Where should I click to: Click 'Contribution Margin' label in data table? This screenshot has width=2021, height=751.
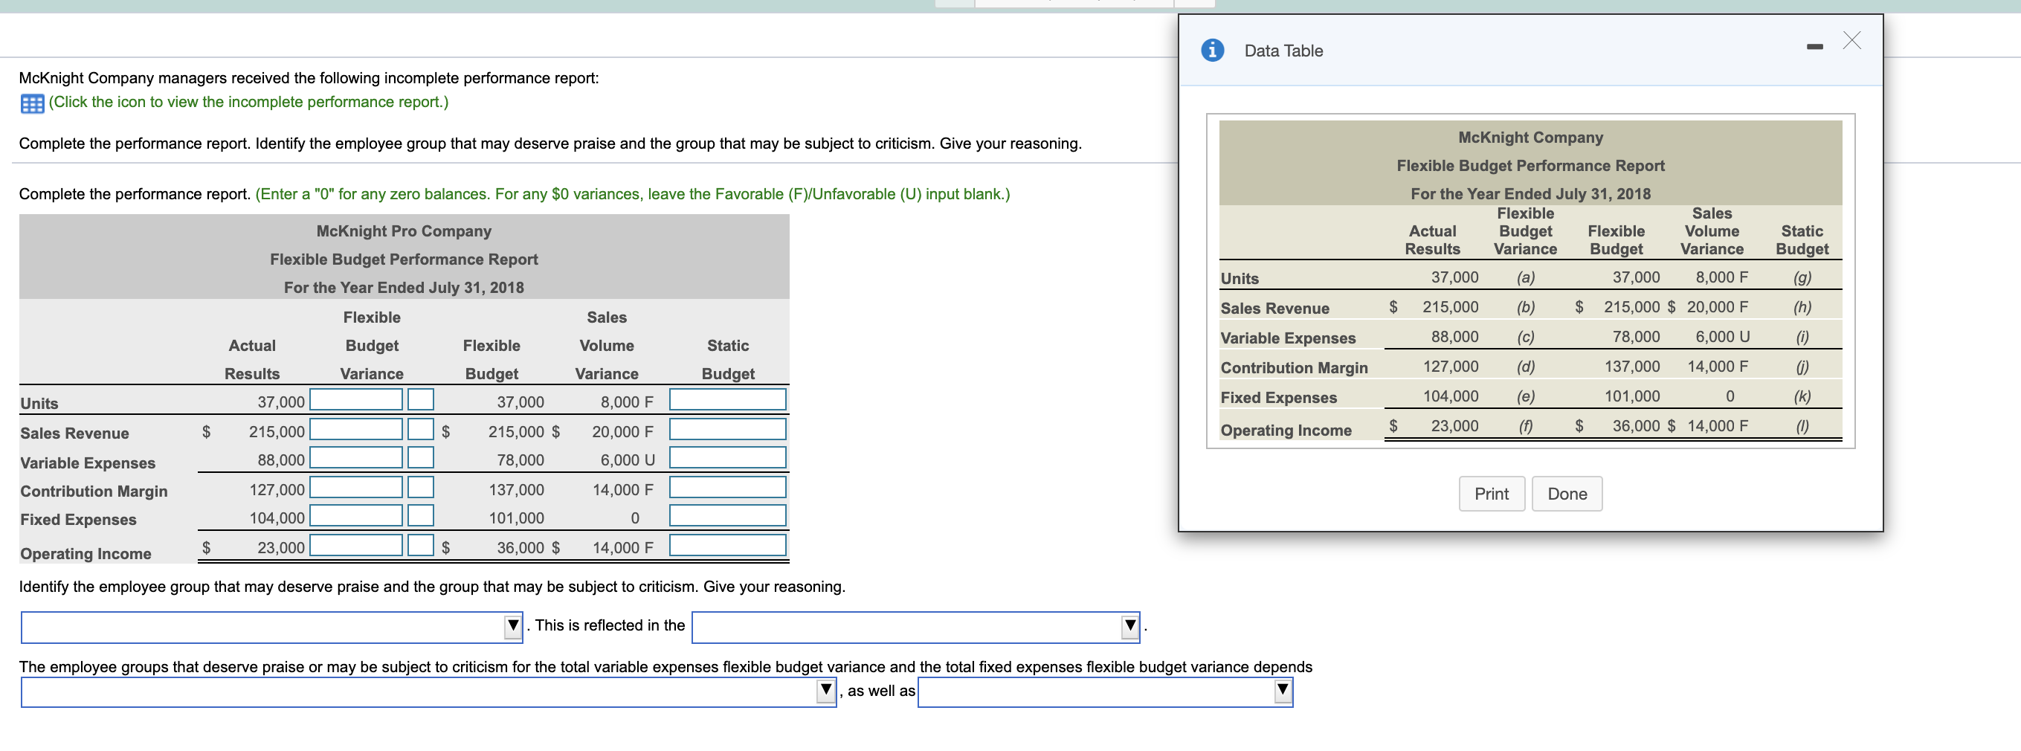pos(1294,368)
